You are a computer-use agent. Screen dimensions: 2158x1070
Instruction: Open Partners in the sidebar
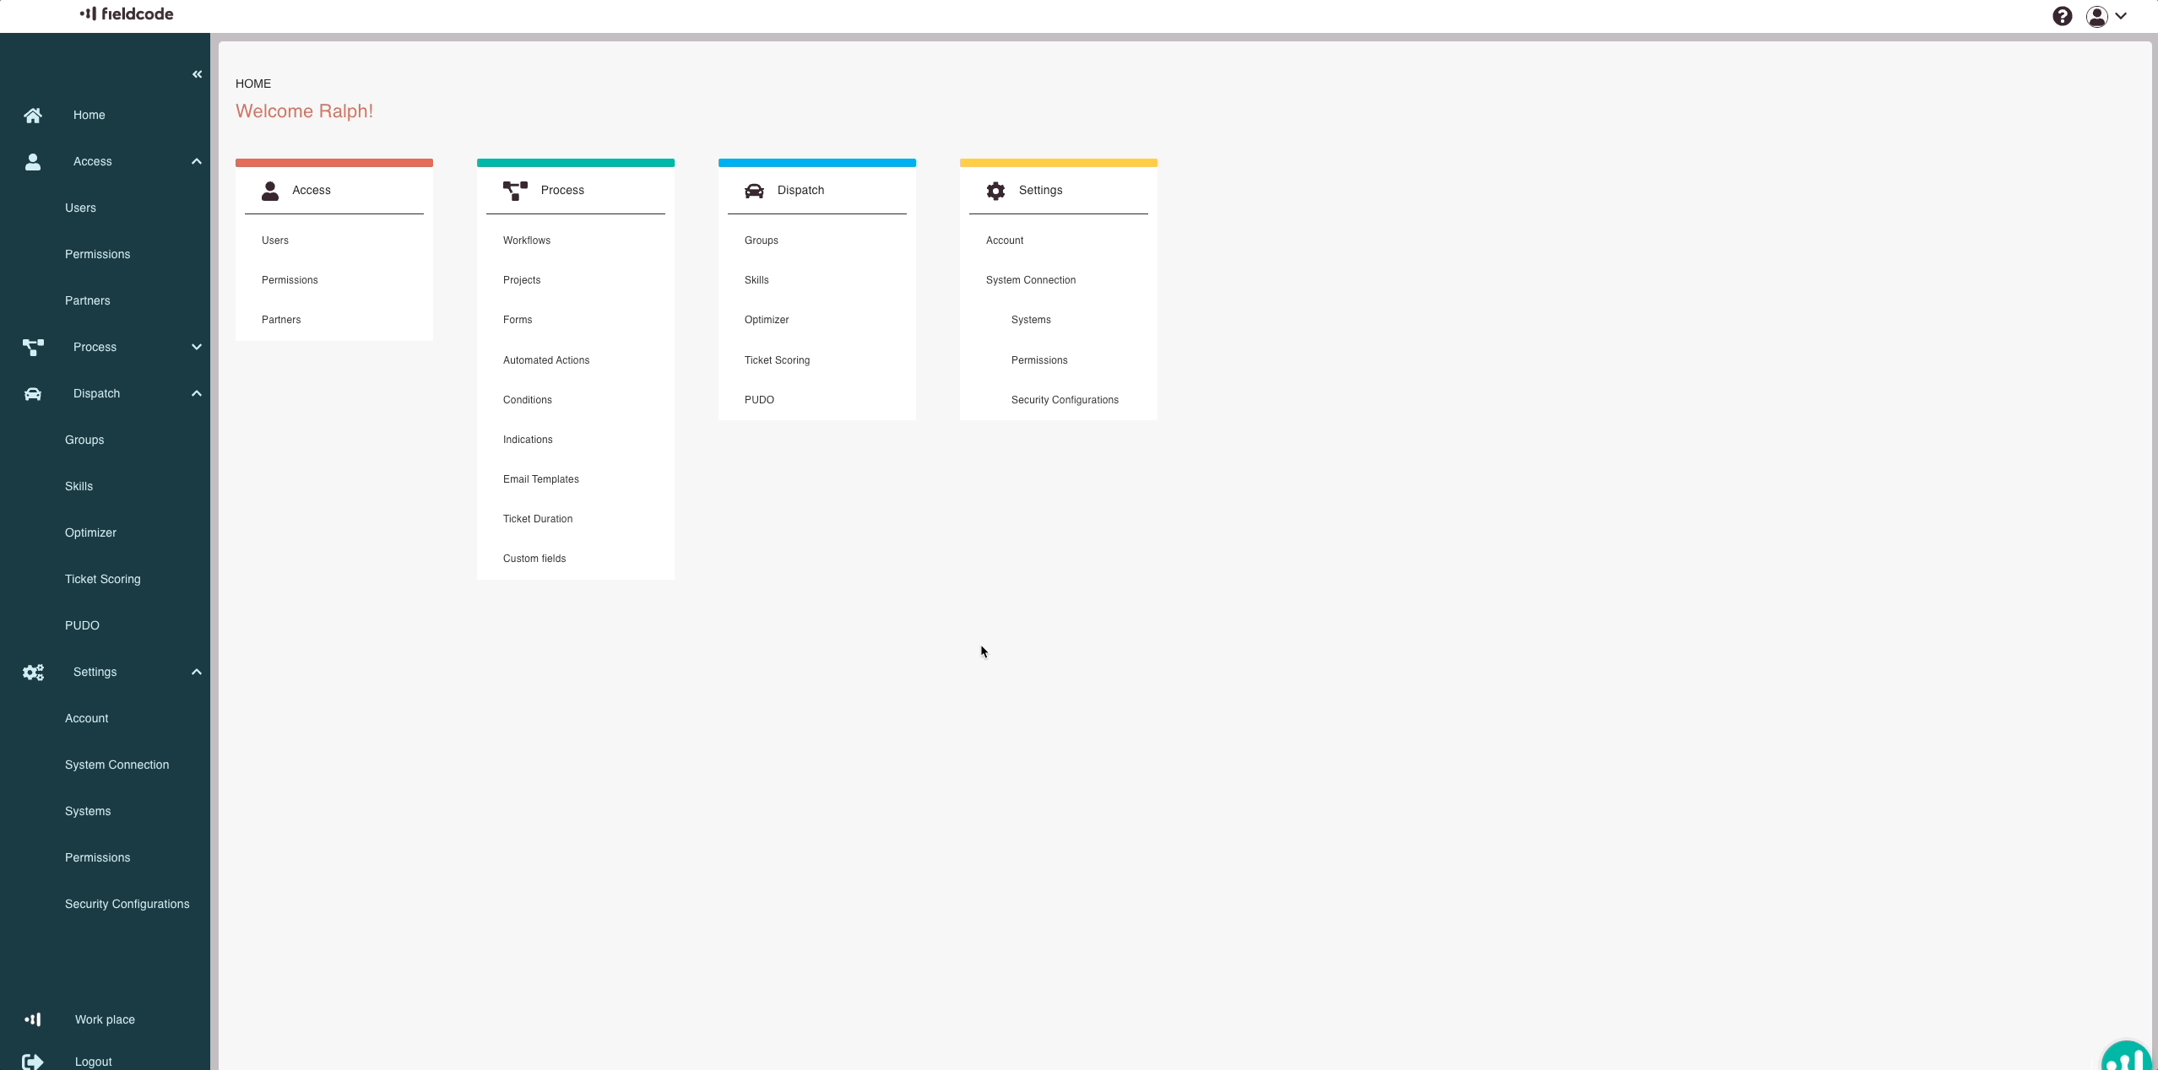[x=88, y=300]
